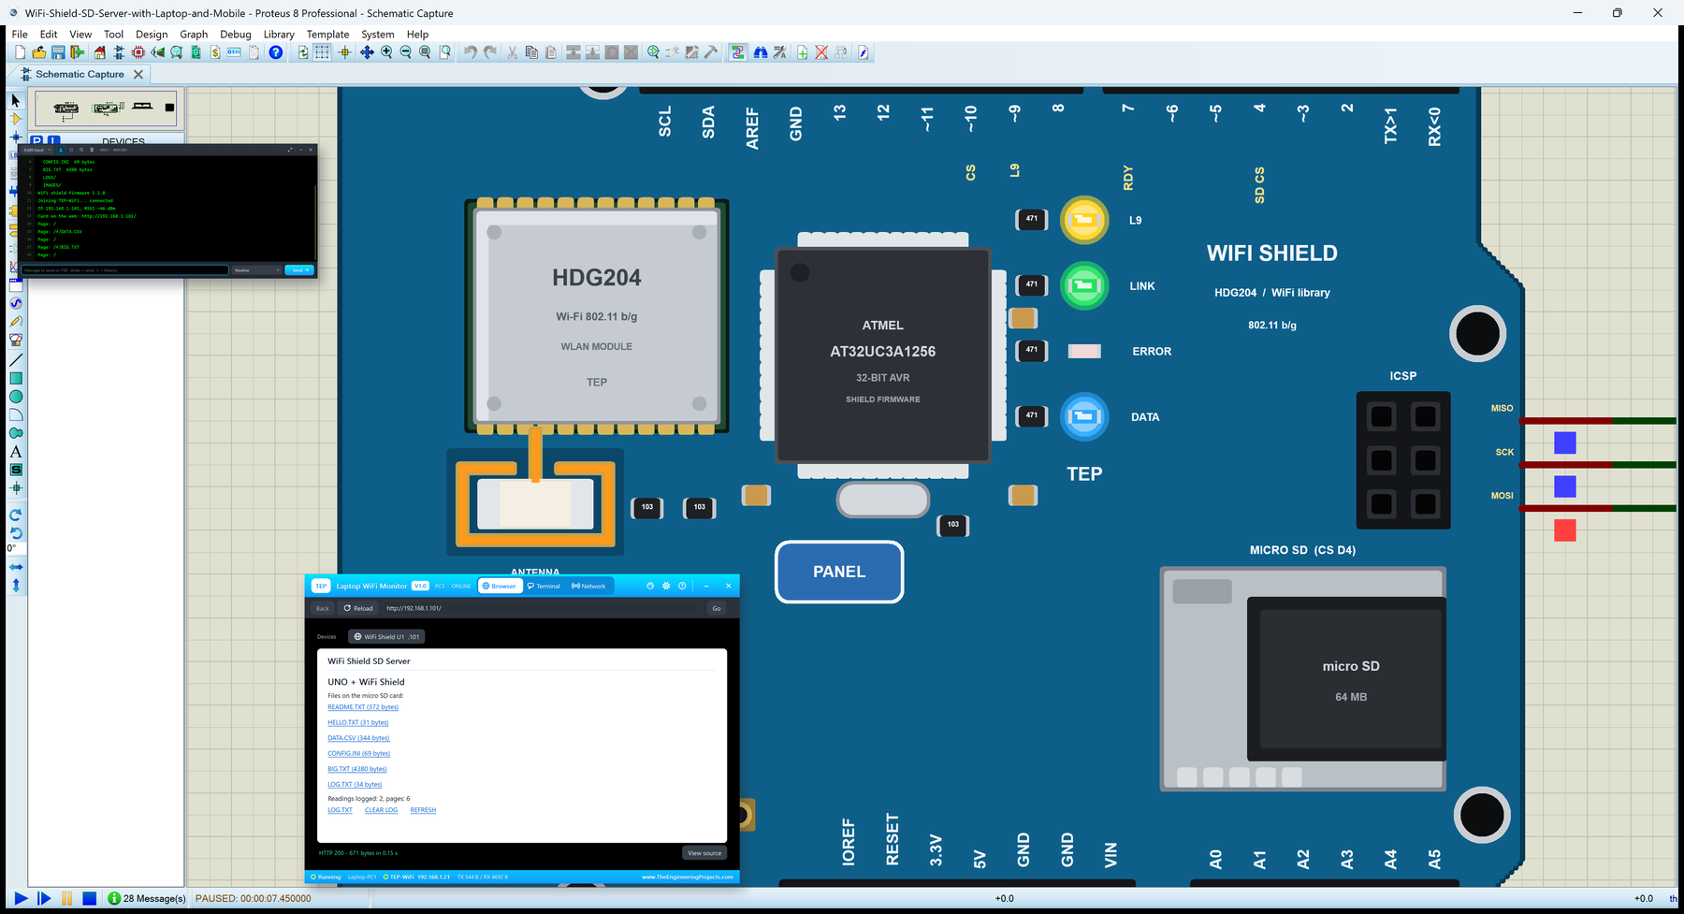Open the File menu
Image resolution: width=1684 pixels, height=914 pixels.
tap(20, 34)
